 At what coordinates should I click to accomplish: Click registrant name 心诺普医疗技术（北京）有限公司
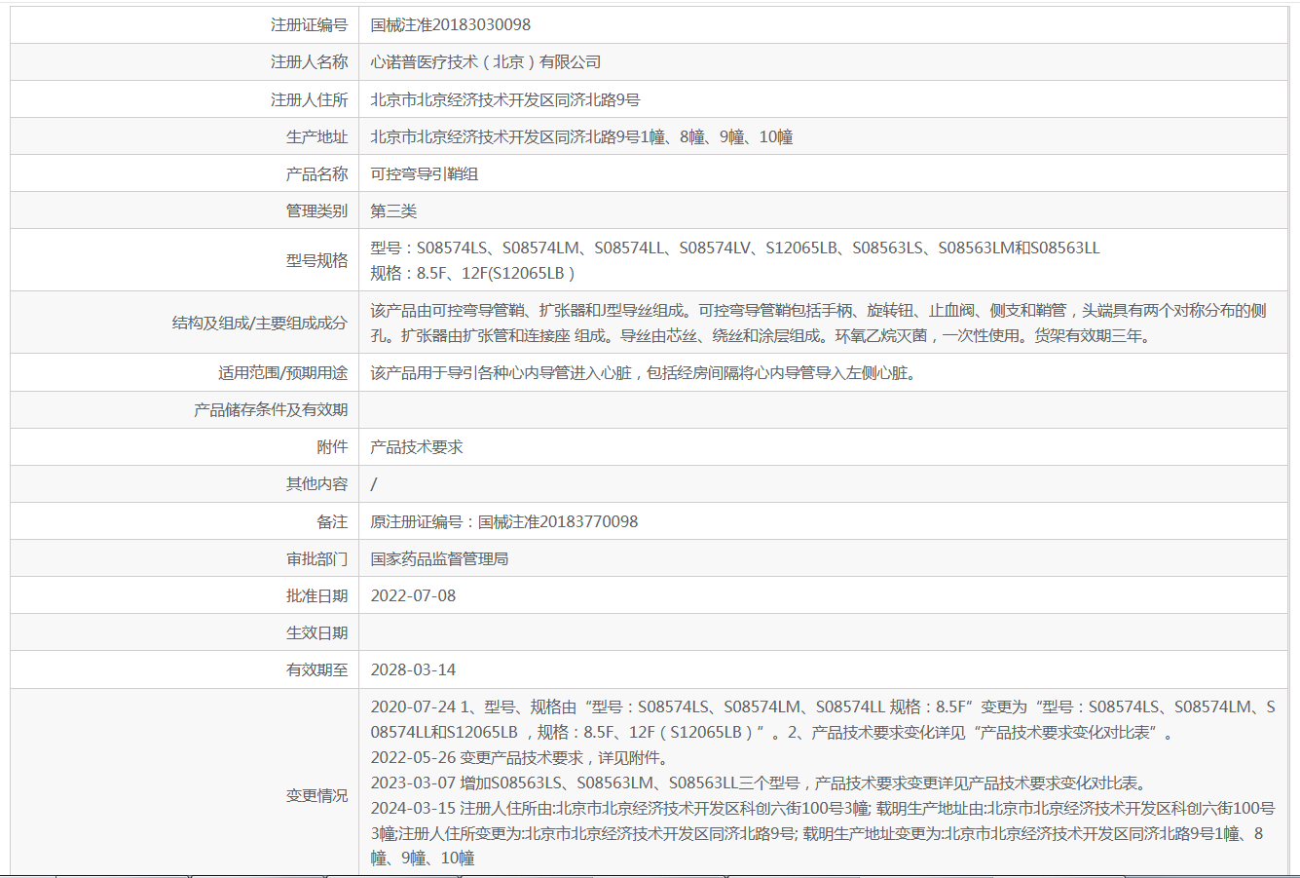[486, 61]
